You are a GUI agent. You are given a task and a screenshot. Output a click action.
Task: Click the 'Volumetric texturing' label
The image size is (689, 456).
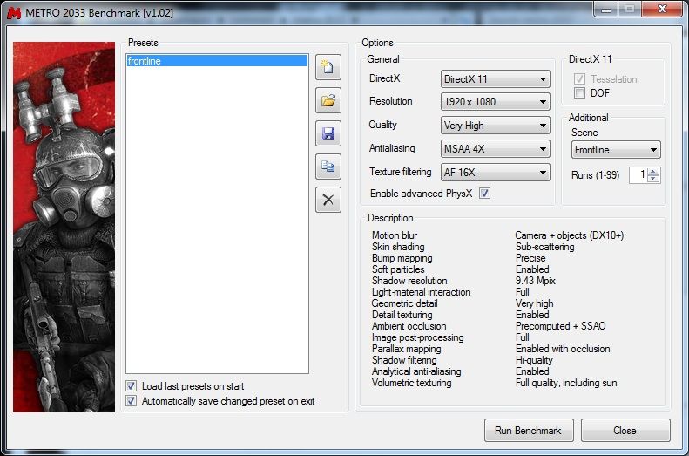pyautogui.click(x=412, y=383)
